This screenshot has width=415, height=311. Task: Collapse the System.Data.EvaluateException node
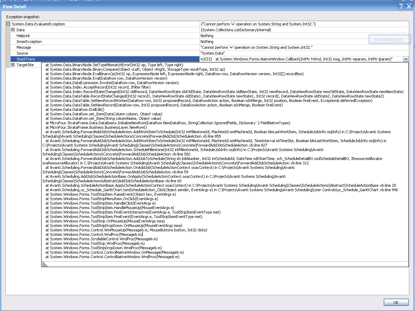[x=8, y=24]
